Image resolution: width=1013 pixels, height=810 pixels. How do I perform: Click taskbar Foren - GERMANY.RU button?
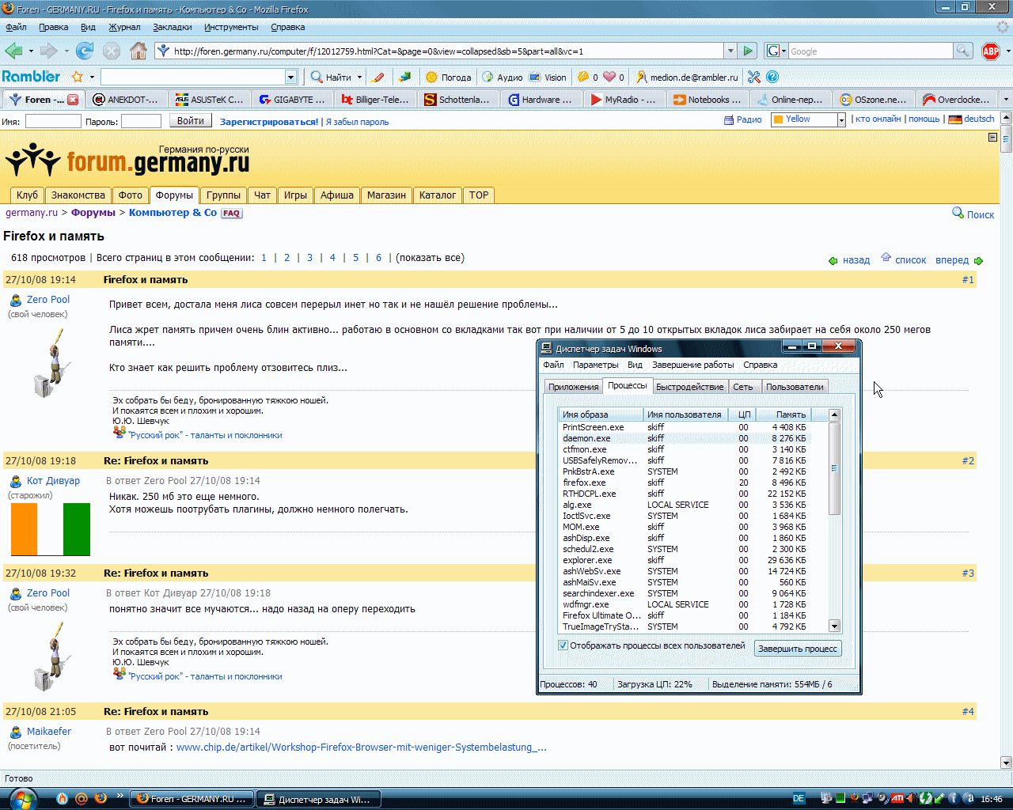click(x=192, y=799)
